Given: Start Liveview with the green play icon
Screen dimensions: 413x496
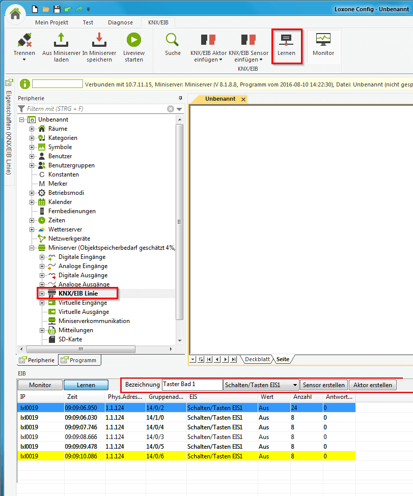Looking at the screenshot, I should pyautogui.click(x=133, y=40).
